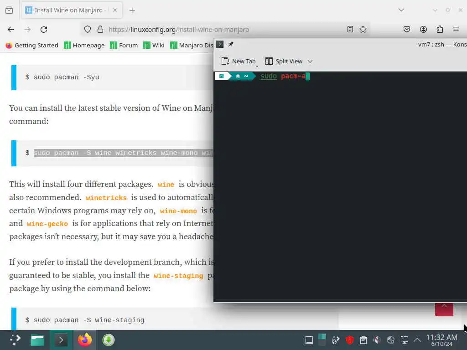Open the network globe tray icon
The width and height of the screenshot is (467, 350).
click(x=390, y=340)
